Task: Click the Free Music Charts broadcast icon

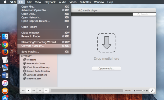Action: click(x=25, y=64)
